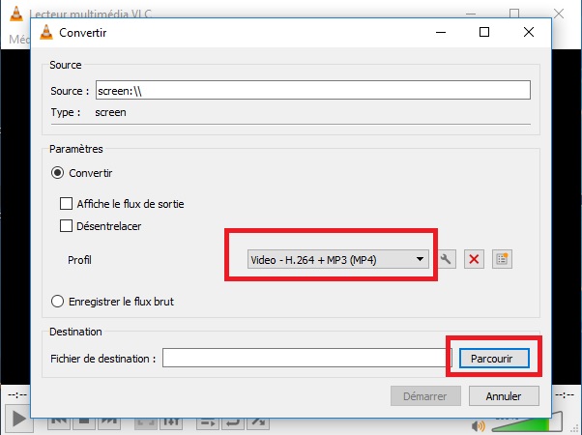Mute audio via speaker icon
The image size is (582, 435).
click(478, 426)
